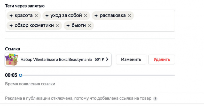The height and width of the screenshot is (106, 204).
Task: Open the help icon beside the ad notice
Action: click(x=155, y=99)
